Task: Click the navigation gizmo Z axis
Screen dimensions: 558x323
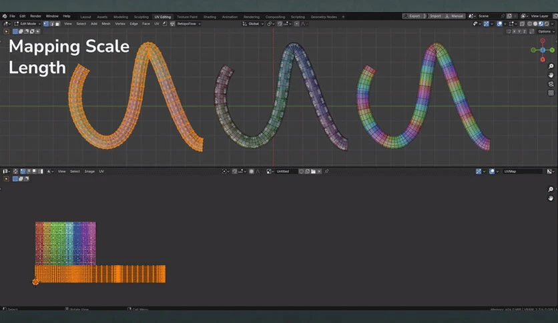Action: click(543, 50)
